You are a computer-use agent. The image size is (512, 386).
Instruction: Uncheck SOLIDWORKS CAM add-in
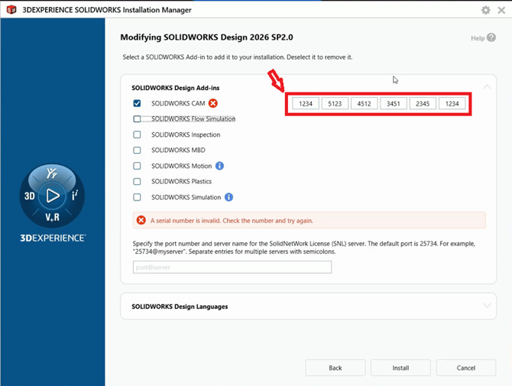click(x=137, y=103)
